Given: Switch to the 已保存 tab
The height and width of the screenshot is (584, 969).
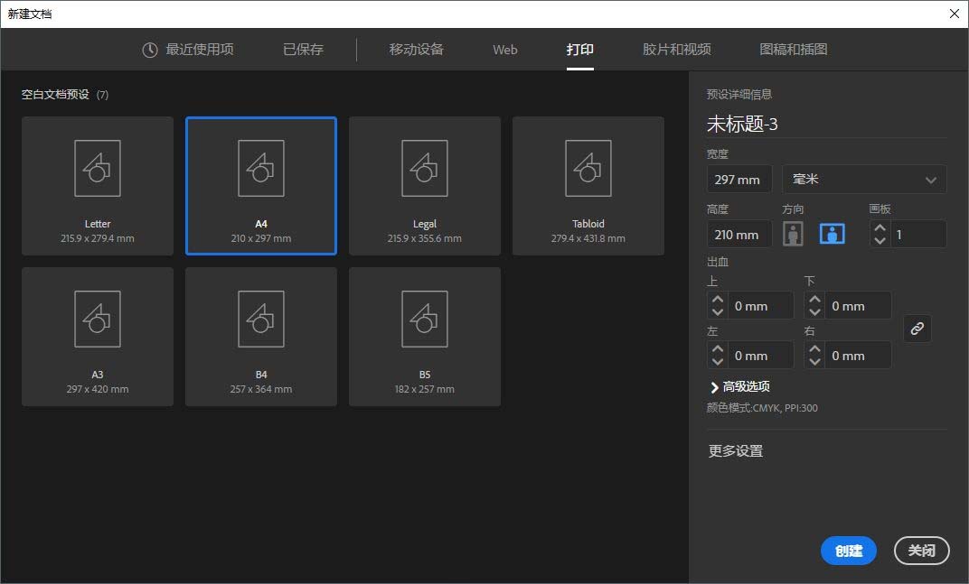Looking at the screenshot, I should (x=303, y=50).
